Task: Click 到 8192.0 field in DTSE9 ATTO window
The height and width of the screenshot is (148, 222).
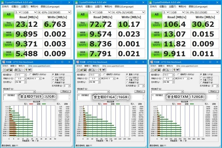Action: point(36,78)
